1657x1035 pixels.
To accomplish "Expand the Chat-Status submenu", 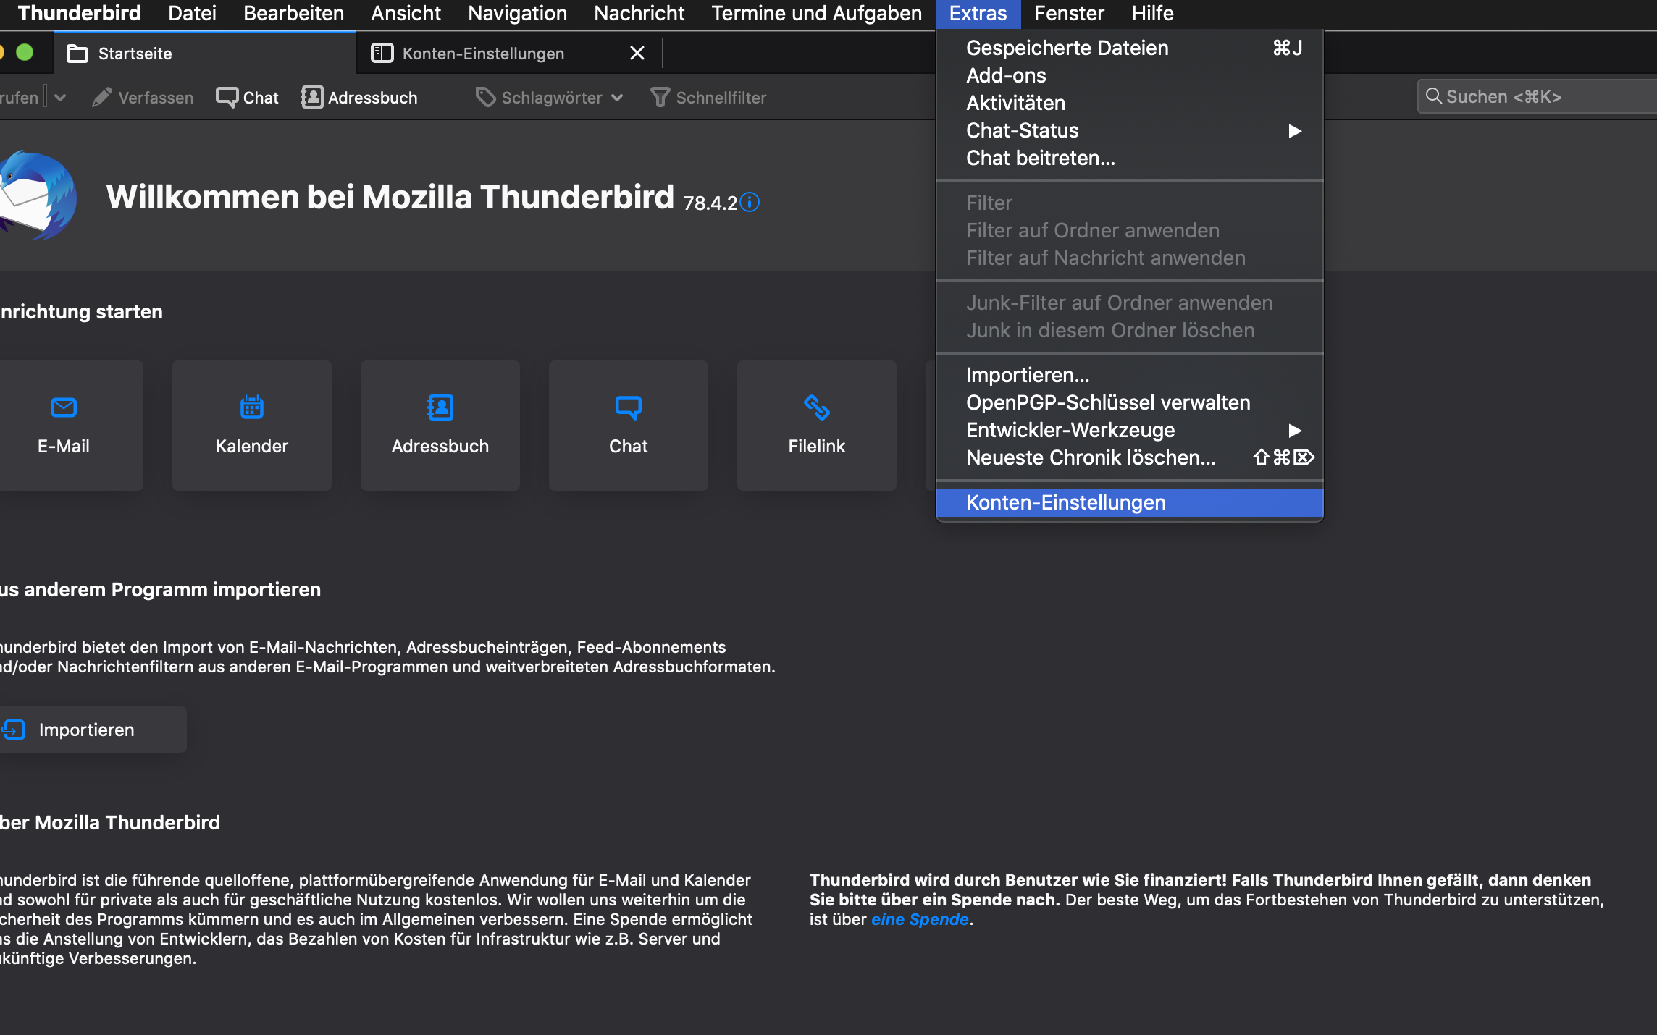I will [x=1129, y=130].
